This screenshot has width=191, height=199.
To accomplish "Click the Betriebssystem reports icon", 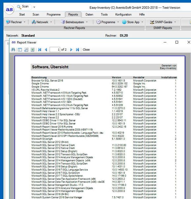I will [63, 22].
